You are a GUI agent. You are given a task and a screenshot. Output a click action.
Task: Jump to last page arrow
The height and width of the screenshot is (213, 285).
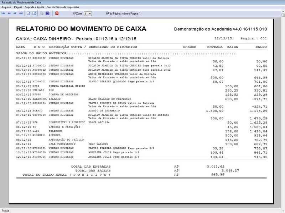click(x=21, y=13)
